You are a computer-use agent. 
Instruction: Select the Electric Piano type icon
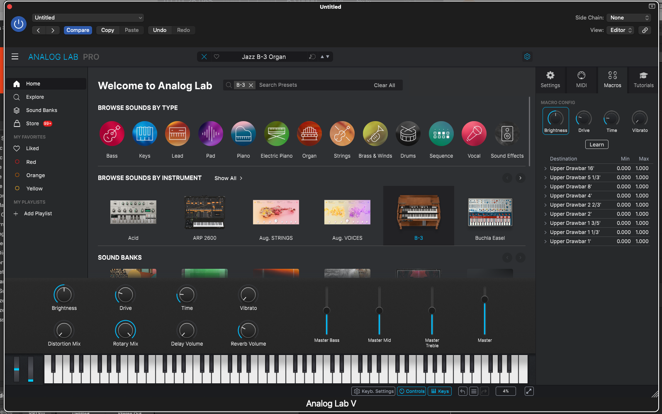coord(277,134)
